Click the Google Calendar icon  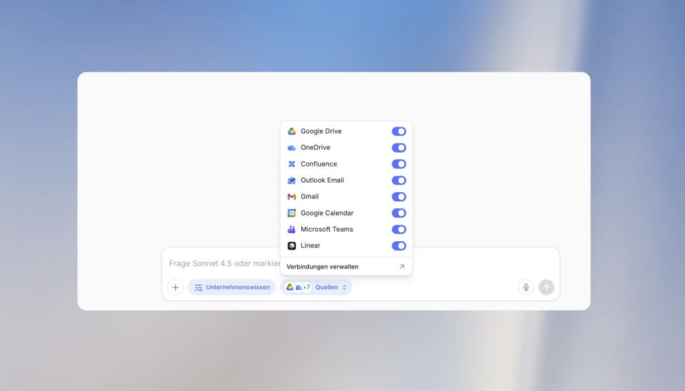(x=291, y=213)
